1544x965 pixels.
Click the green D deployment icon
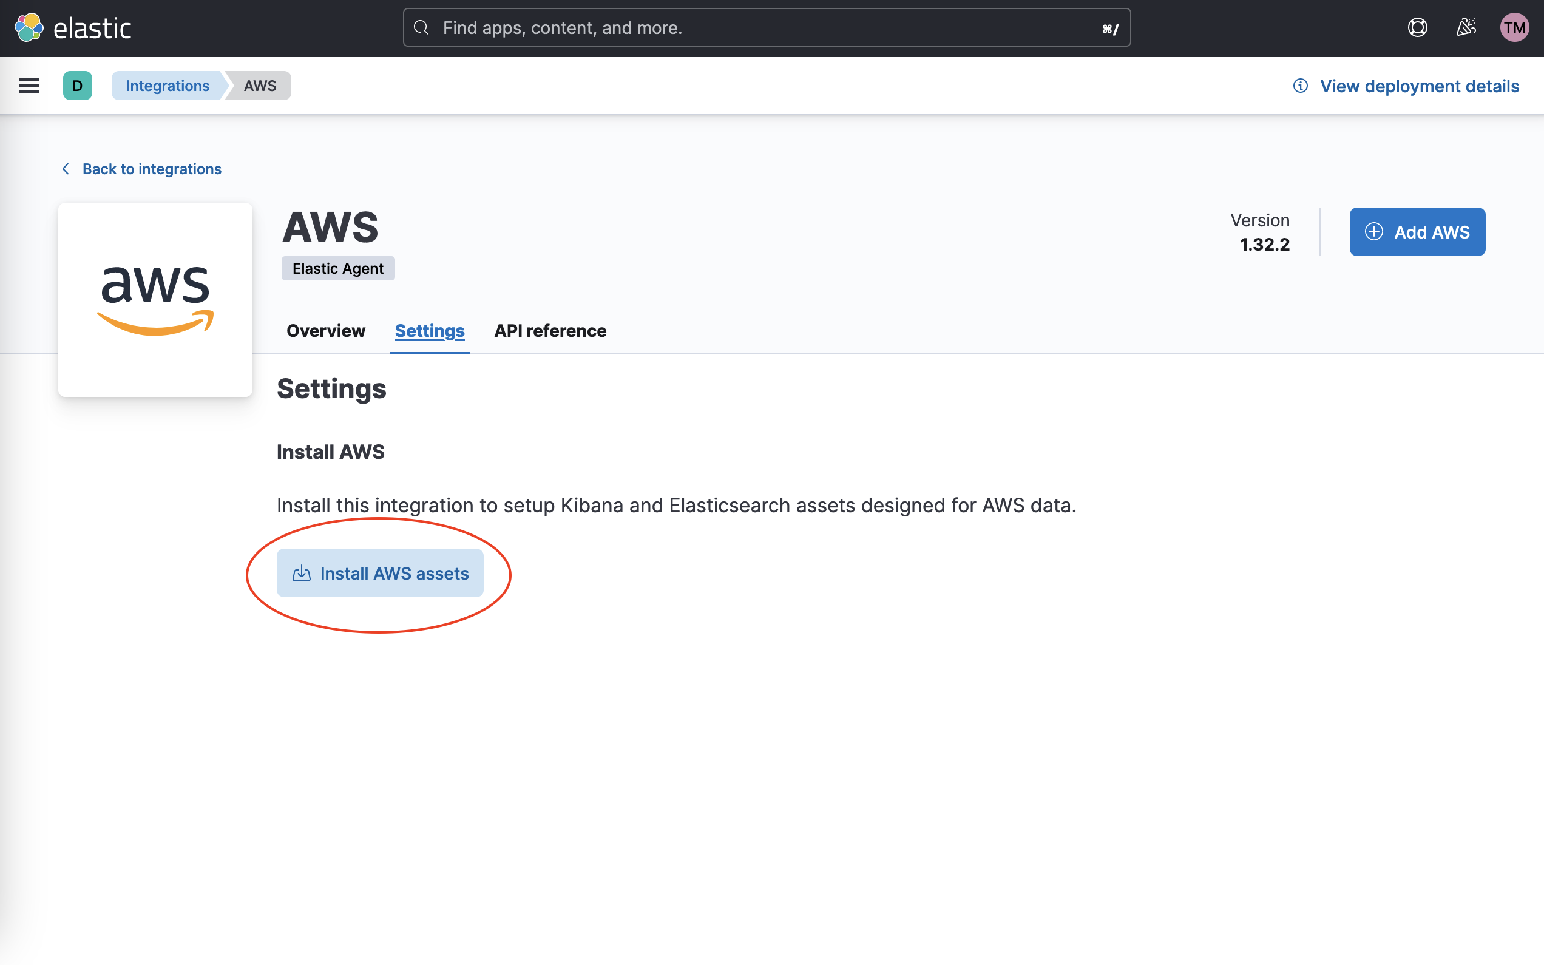tap(77, 85)
